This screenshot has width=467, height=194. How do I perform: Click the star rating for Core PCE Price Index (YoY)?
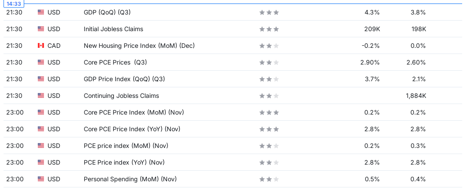point(269,129)
